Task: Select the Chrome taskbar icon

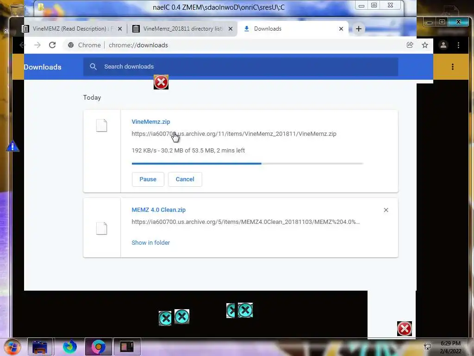Action: point(99,347)
